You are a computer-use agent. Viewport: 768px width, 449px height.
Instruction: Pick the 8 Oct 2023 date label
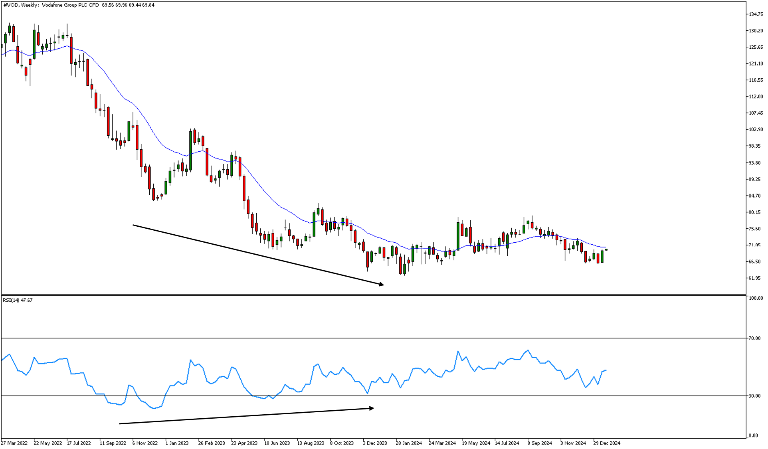[342, 443]
